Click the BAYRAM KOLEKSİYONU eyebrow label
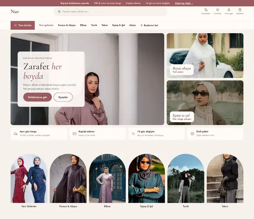The height and width of the screenshot is (219, 254). [x=38, y=58]
